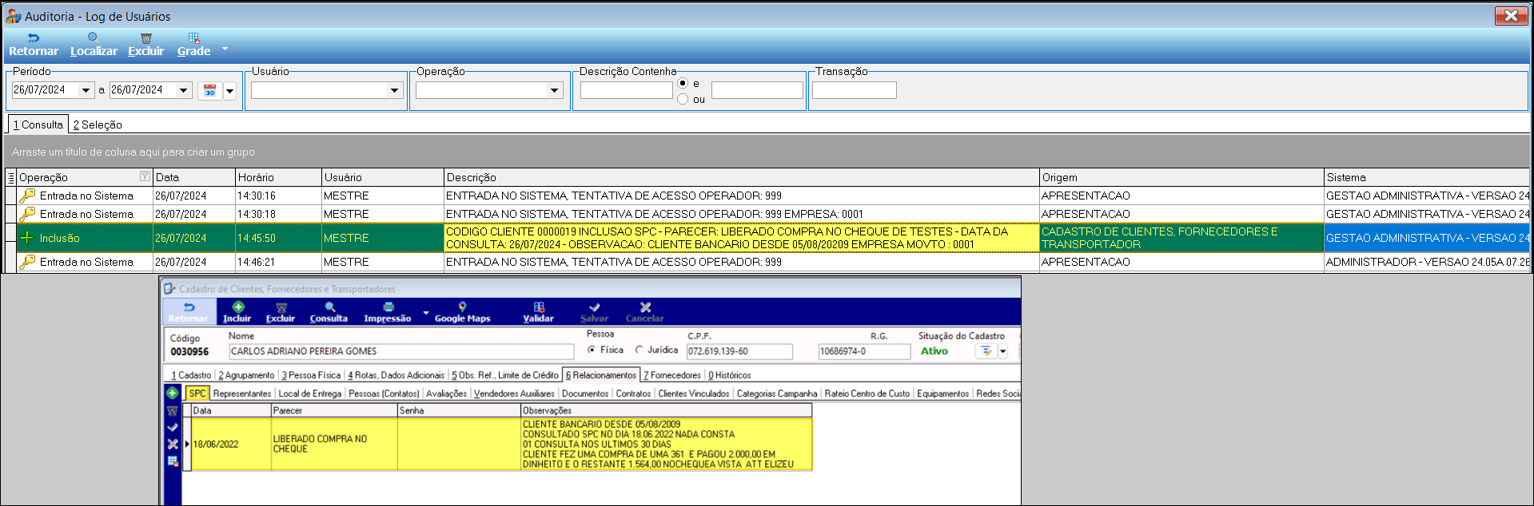Sort by Descrição column header
1534x506 pixels.
[742, 177]
